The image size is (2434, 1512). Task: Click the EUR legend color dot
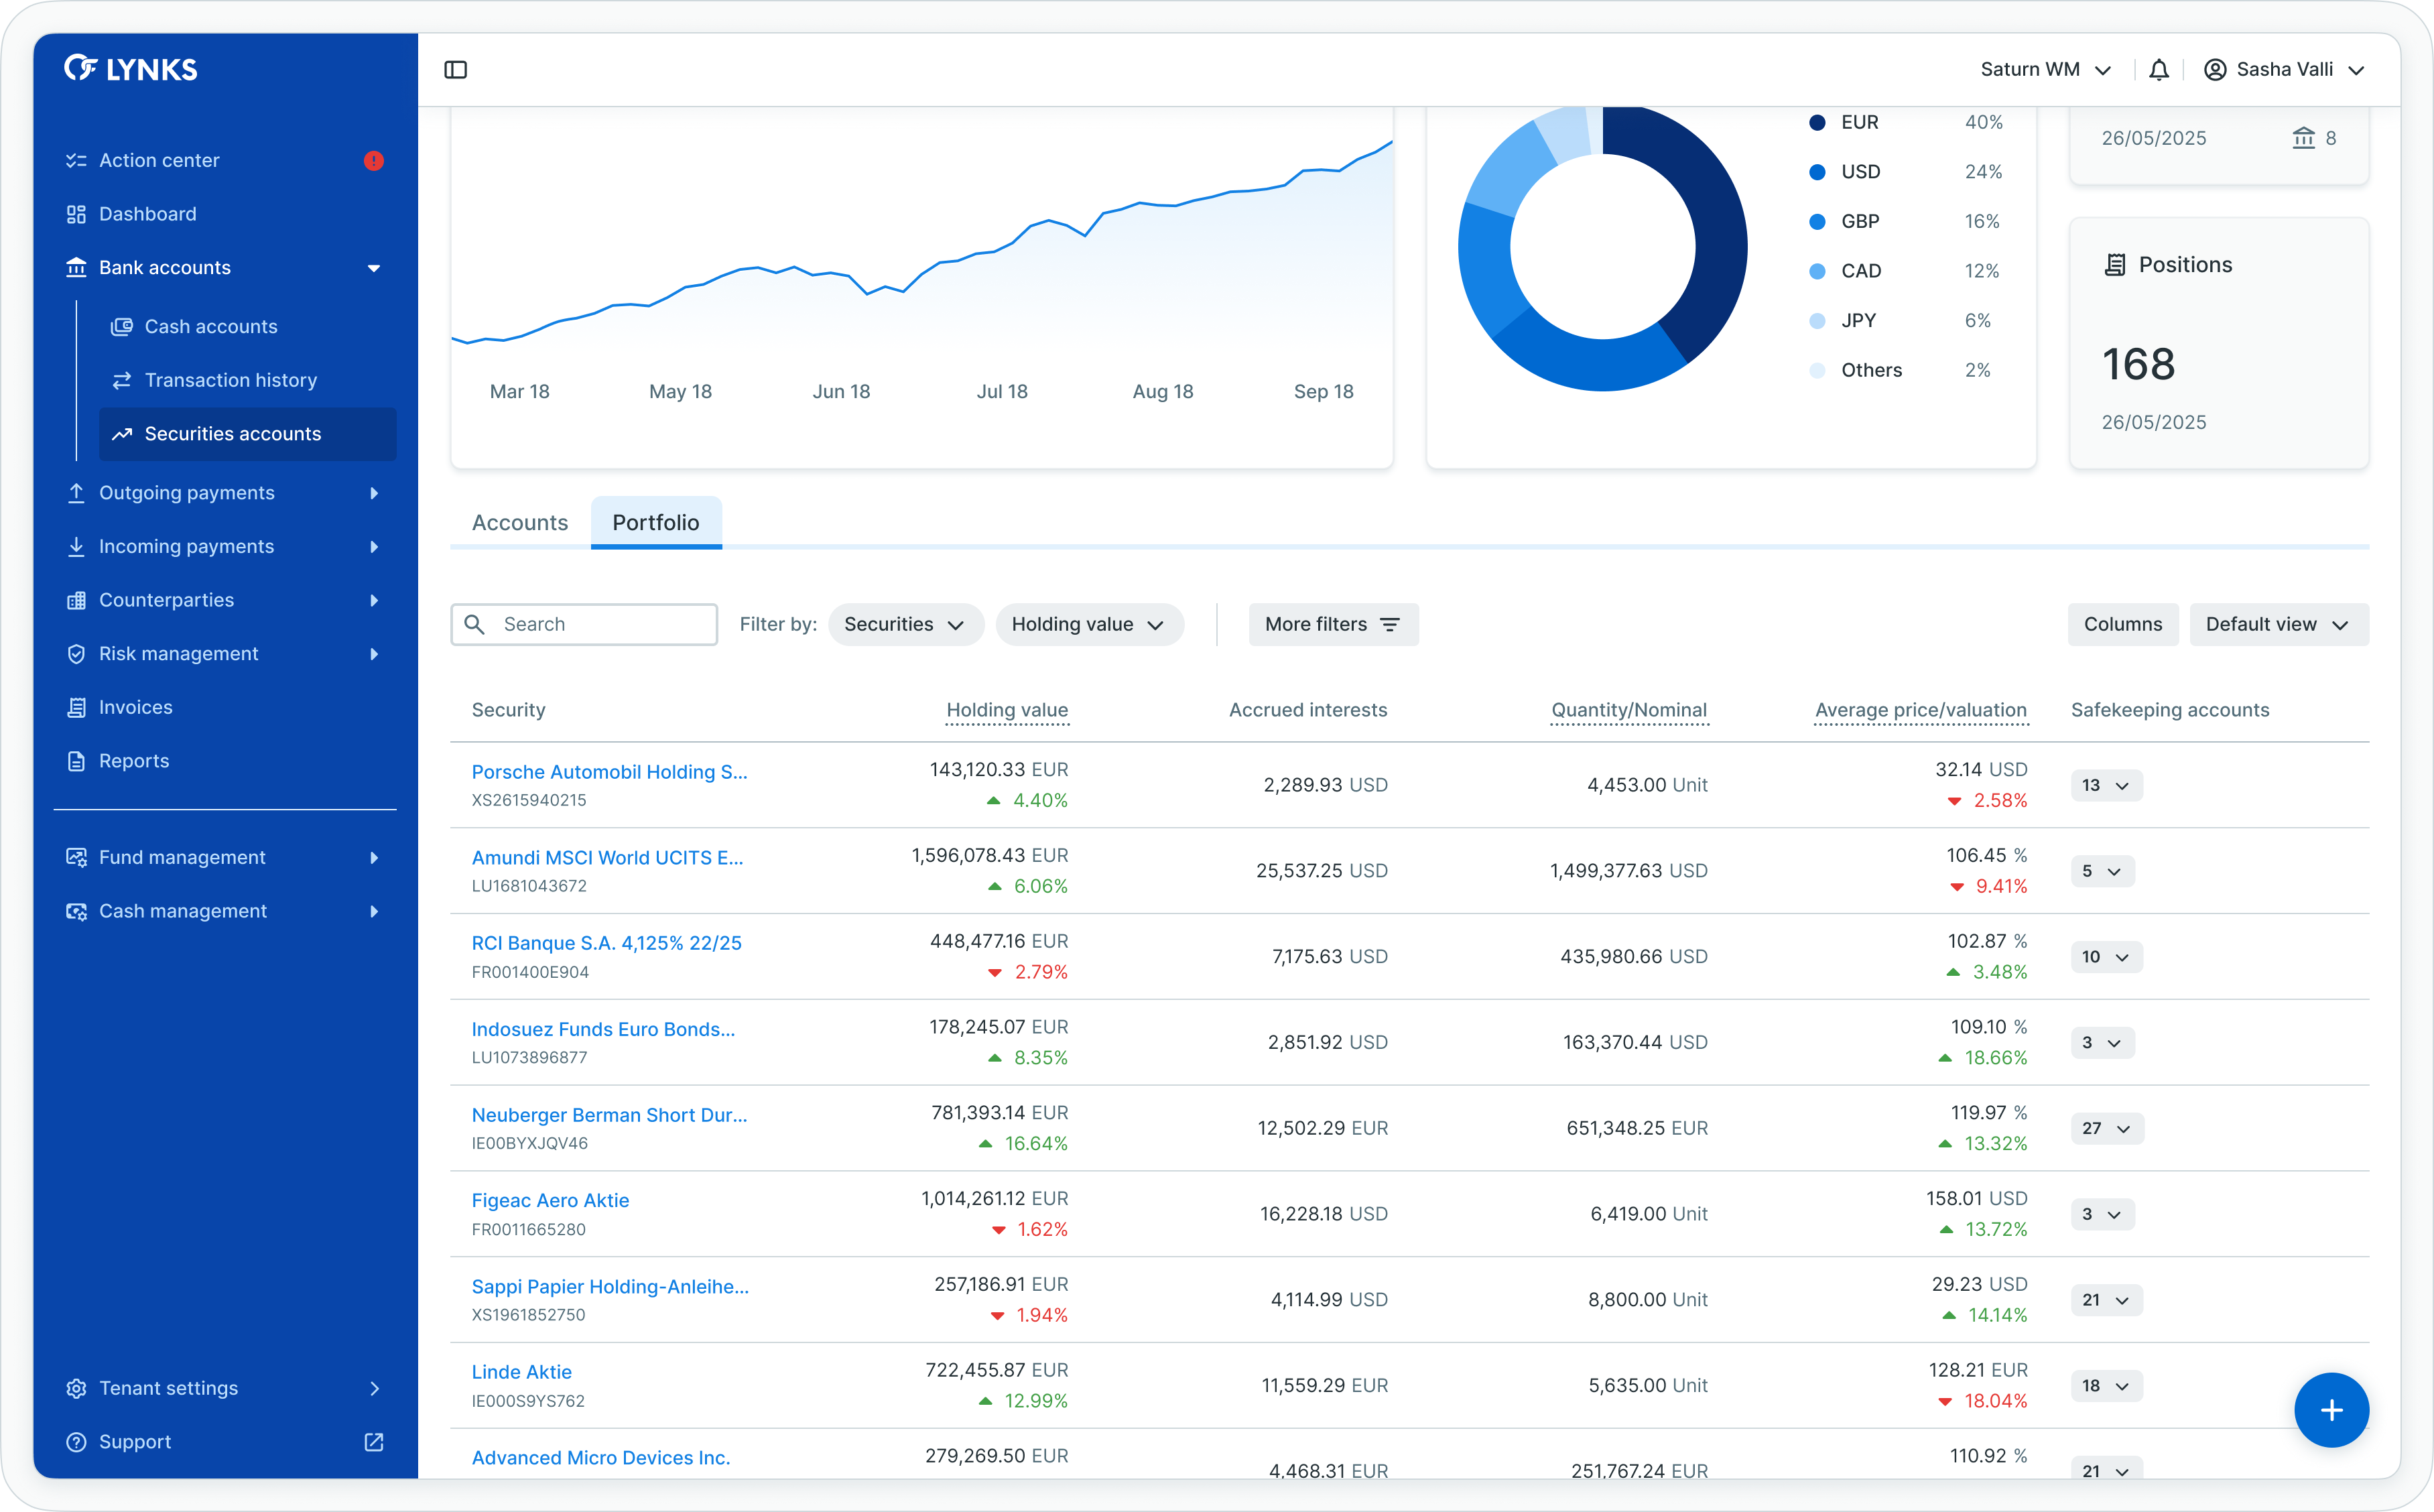pyautogui.click(x=1817, y=122)
